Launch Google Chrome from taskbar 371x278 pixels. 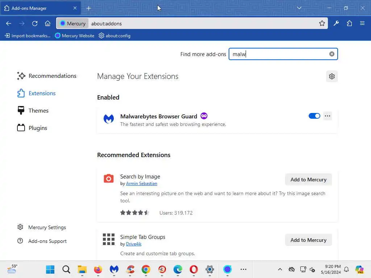pos(146,269)
